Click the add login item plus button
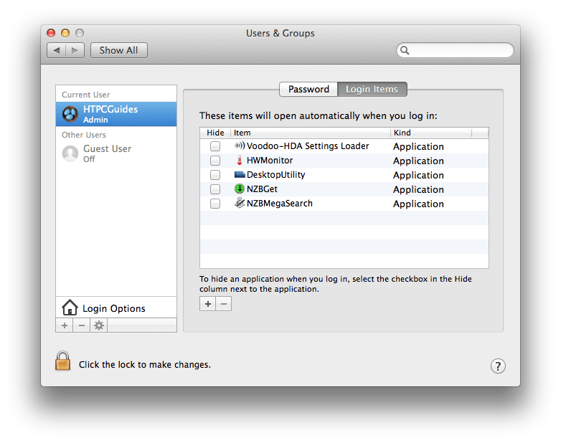The image size is (561, 443). tap(207, 304)
